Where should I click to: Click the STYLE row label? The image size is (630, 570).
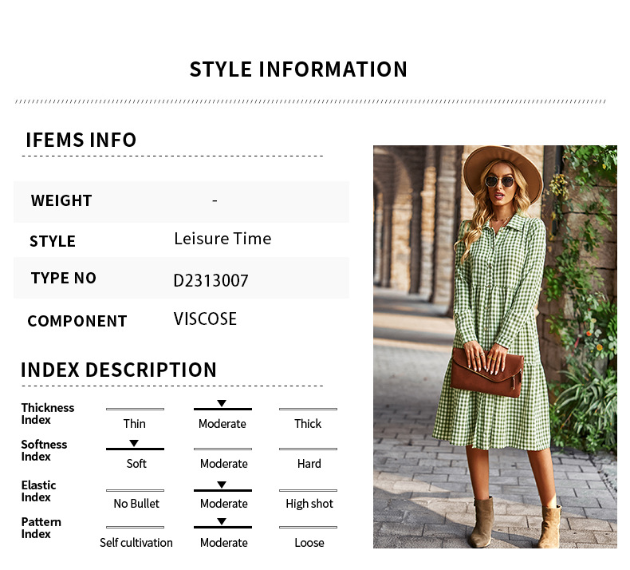(53, 241)
